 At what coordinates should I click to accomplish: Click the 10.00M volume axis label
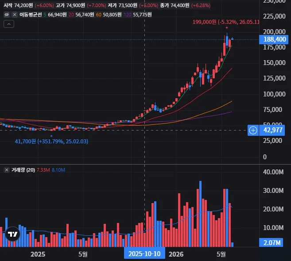point(273,227)
